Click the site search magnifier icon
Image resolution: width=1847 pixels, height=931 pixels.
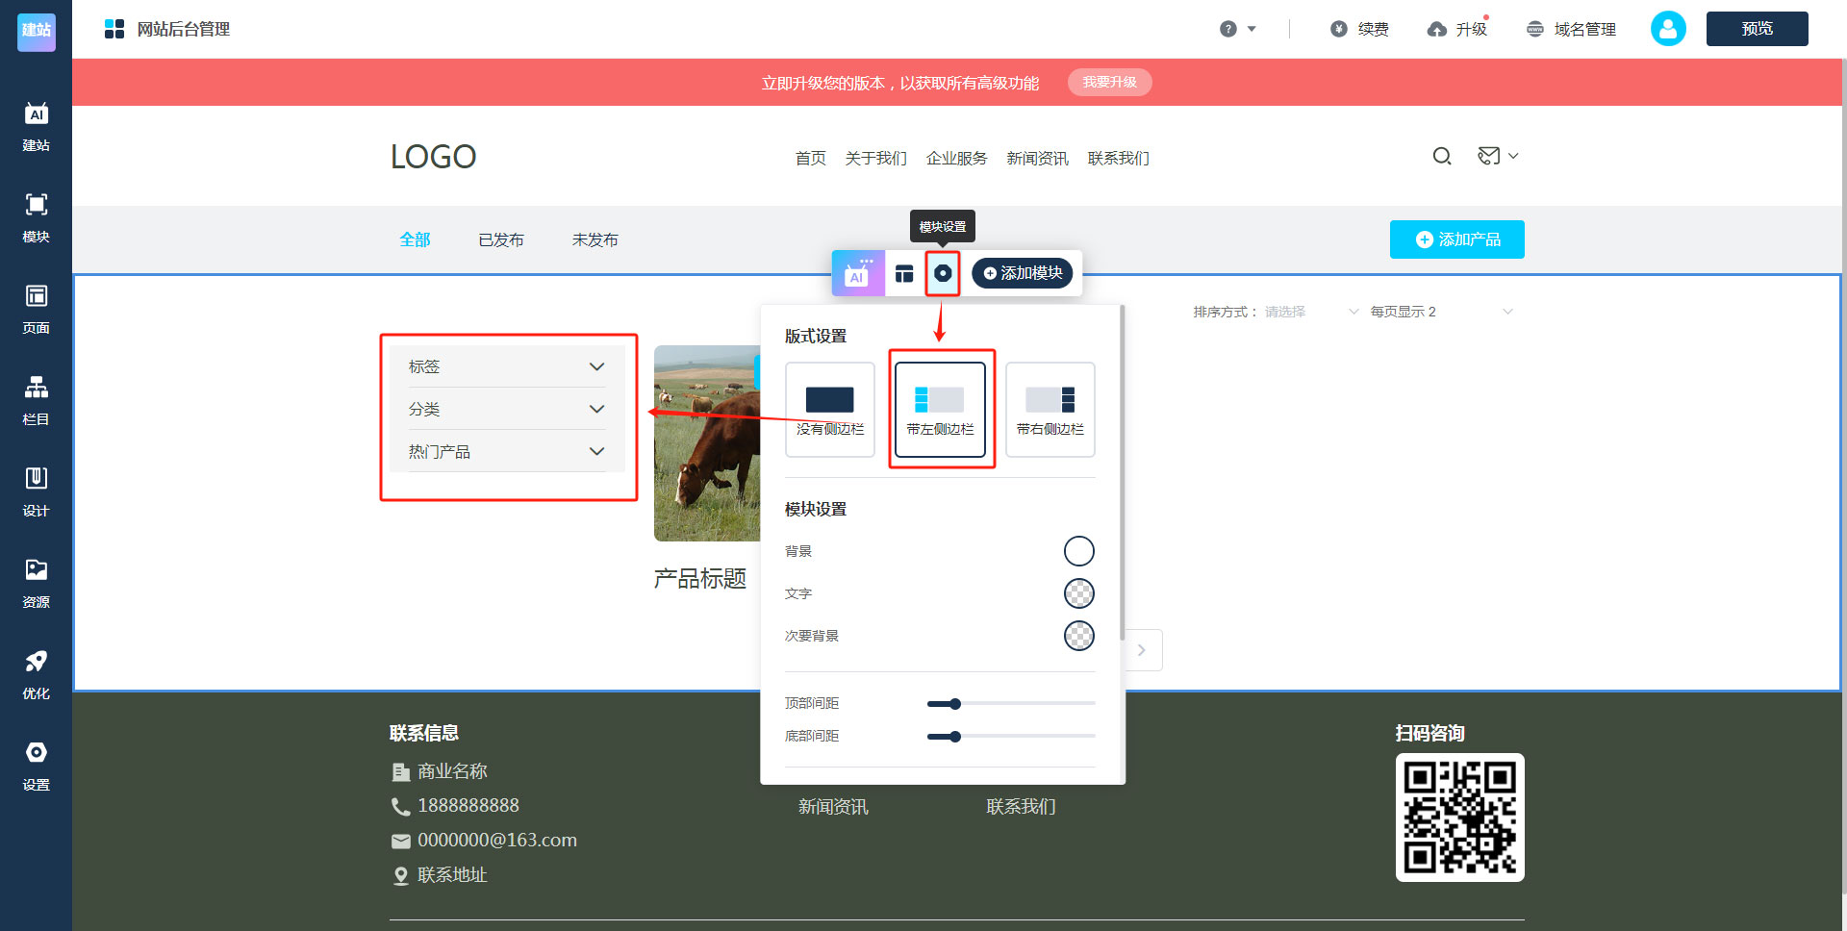tap(1442, 157)
